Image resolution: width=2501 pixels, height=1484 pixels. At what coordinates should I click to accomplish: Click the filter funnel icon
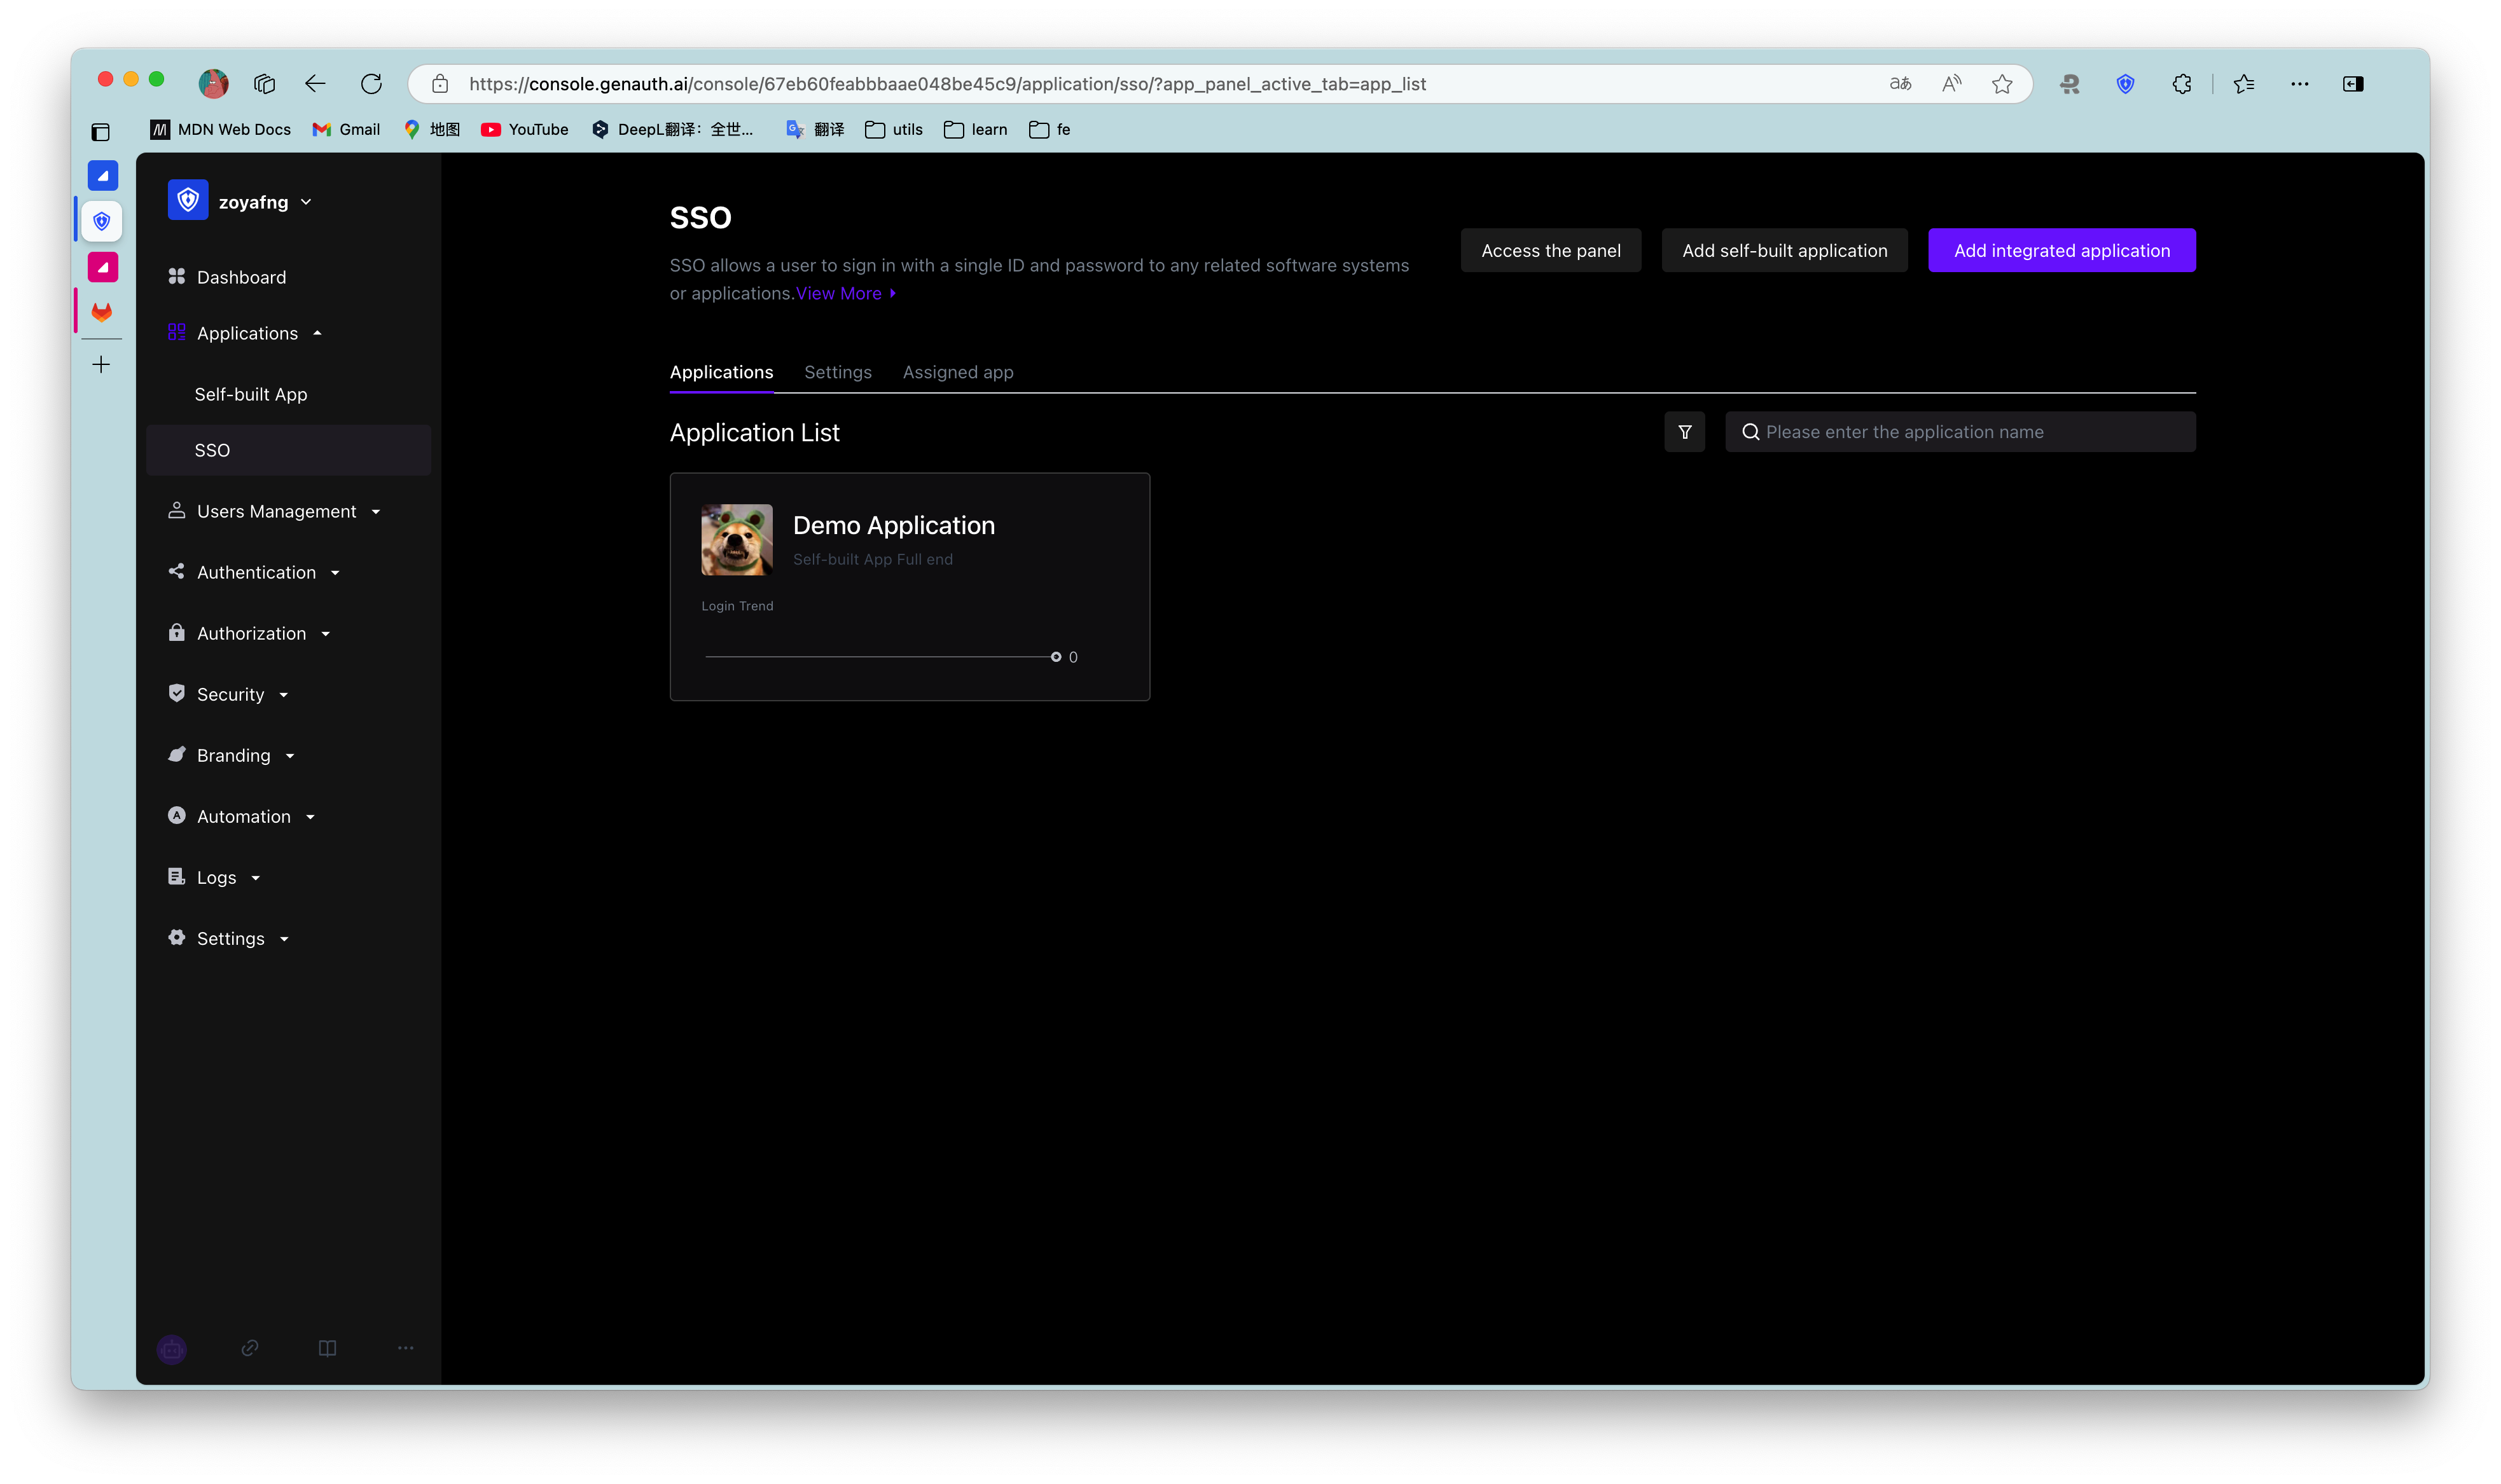[1685, 432]
